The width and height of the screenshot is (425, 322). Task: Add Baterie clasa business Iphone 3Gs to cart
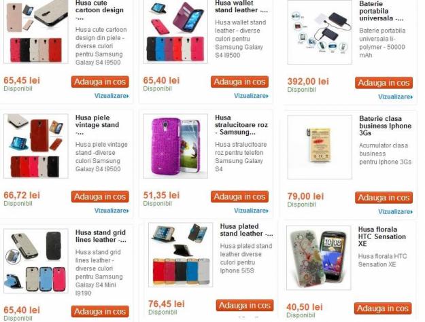[384, 198]
